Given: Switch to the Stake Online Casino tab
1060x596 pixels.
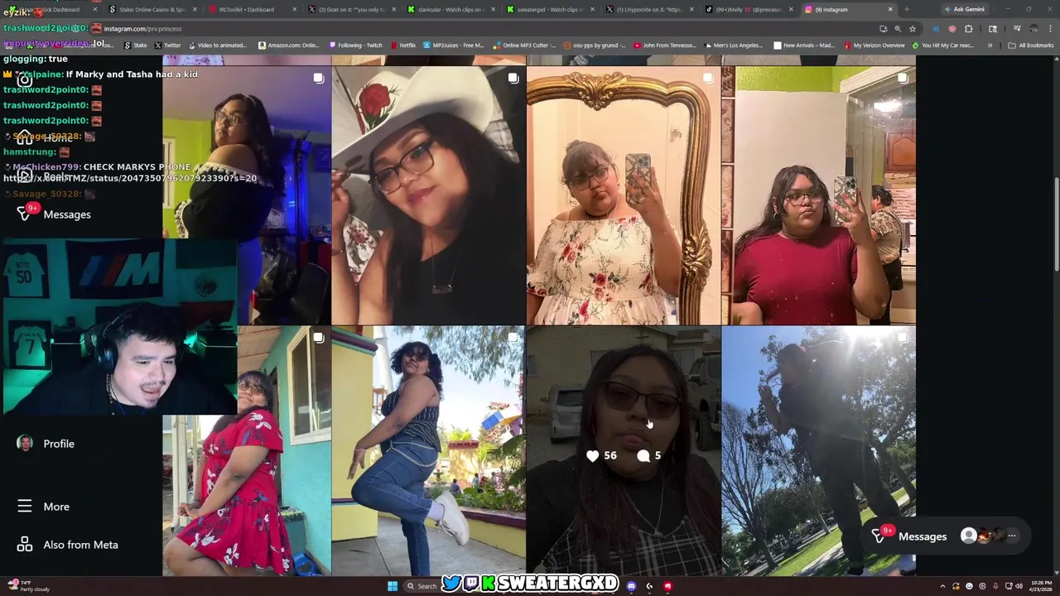Looking at the screenshot, I should [152, 9].
